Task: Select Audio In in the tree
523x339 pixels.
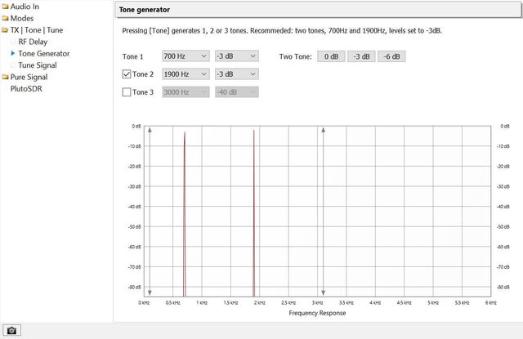Action: (25, 7)
